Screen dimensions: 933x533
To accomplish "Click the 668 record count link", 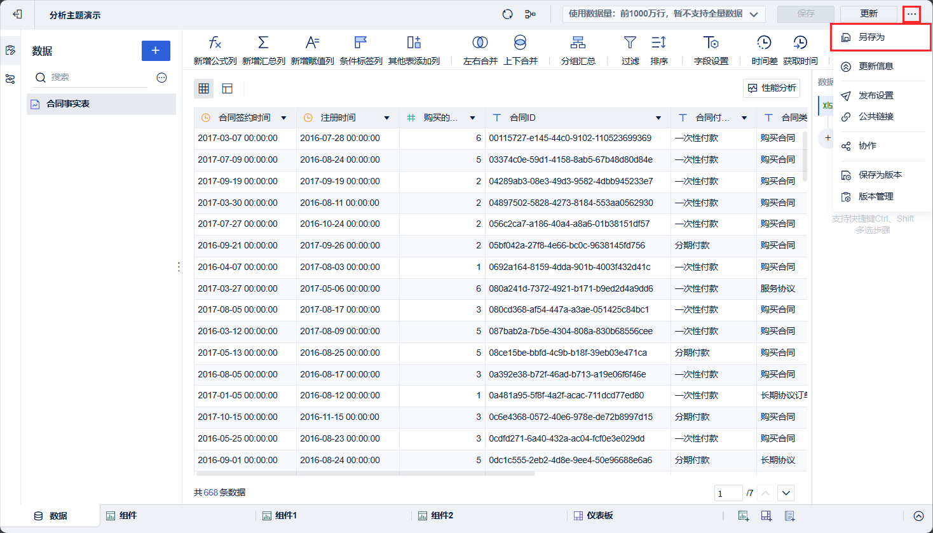I will [x=211, y=493].
